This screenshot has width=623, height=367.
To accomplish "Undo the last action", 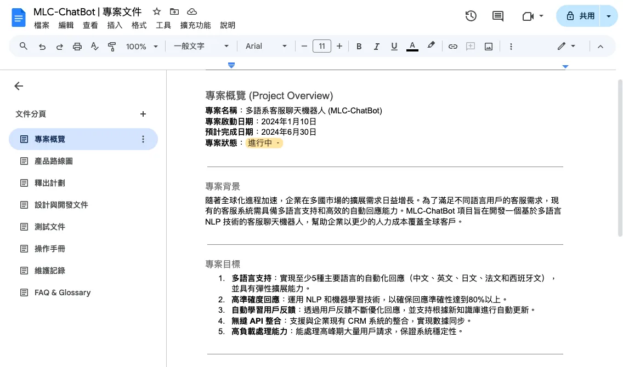I will coord(42,47).
